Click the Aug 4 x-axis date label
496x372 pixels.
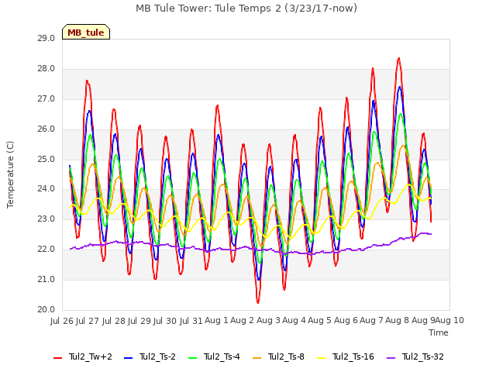[294, 321]
